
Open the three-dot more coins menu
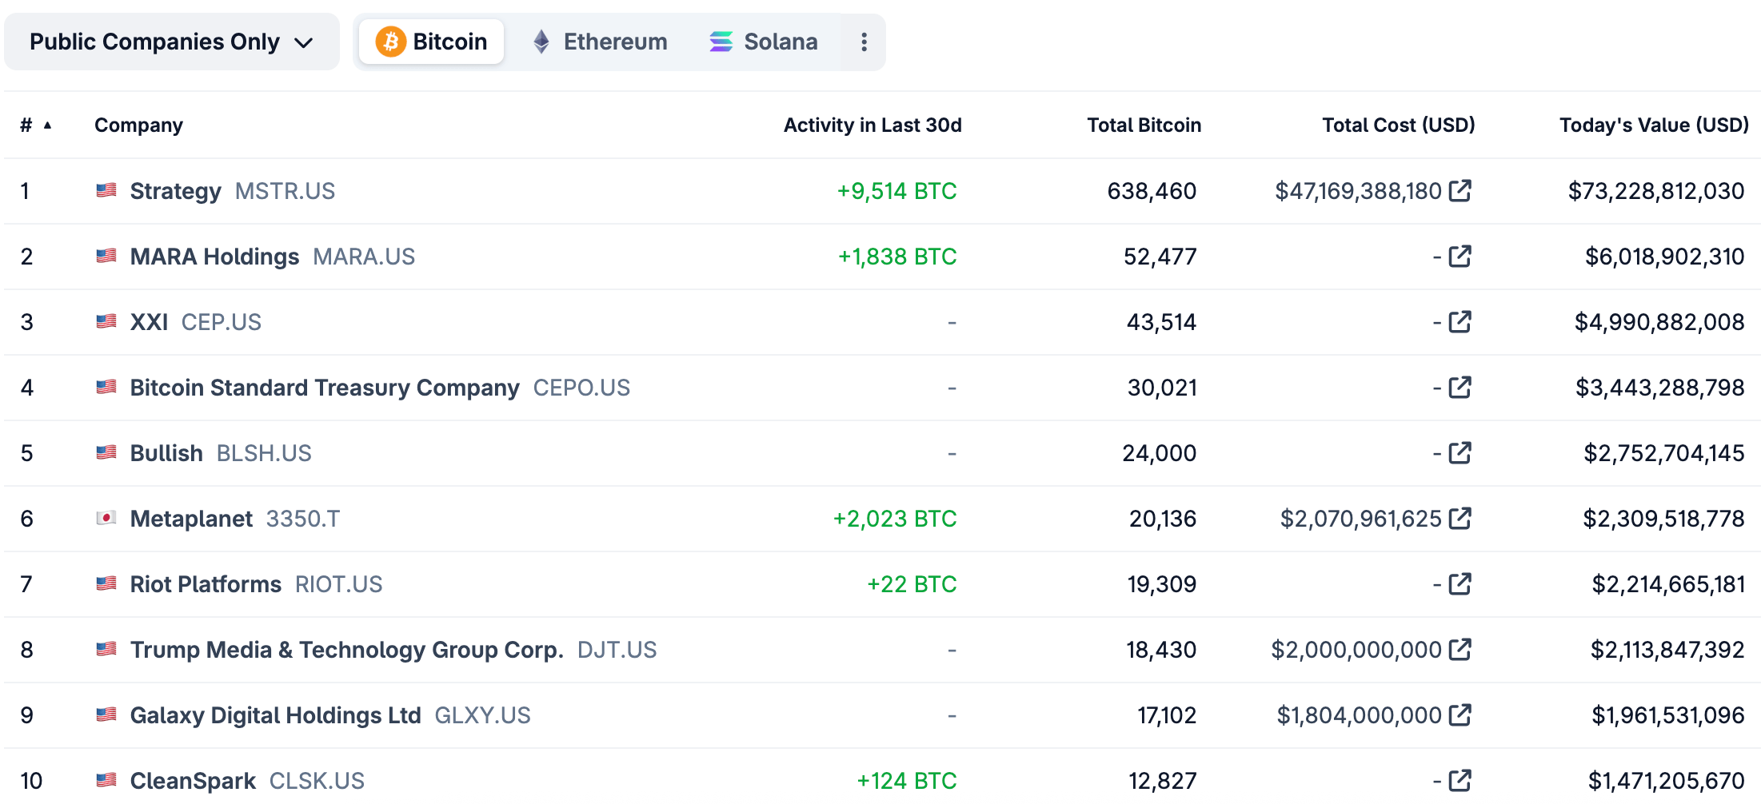pos(865,42)
